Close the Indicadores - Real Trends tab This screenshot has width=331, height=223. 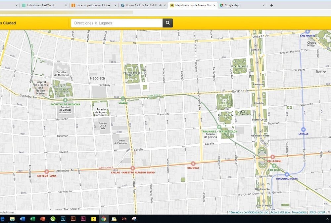[66, 6]
